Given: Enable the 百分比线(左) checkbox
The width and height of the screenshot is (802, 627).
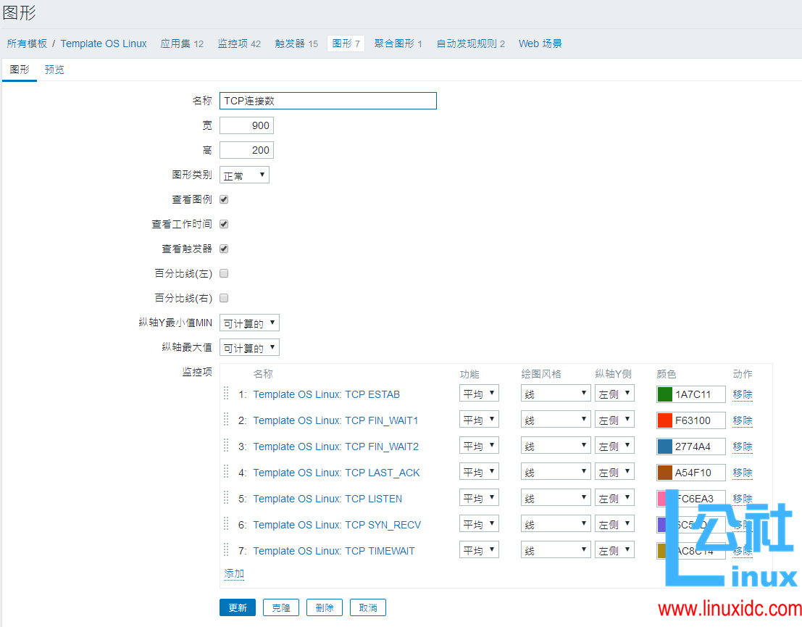Looking at the screenshot, I should tap(224, 273).
